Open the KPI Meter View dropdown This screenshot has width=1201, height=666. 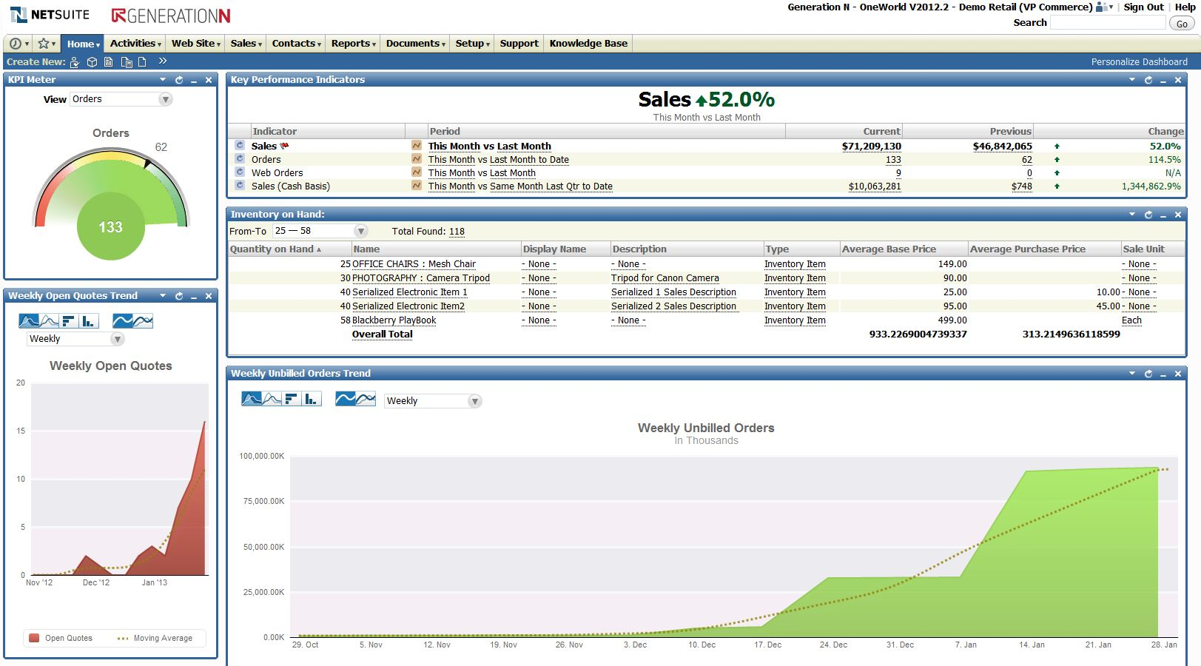[x=164, y=98]
